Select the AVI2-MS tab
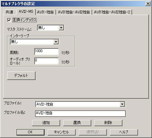Screen dimensions: 152x138 click(x=26, y=12)
